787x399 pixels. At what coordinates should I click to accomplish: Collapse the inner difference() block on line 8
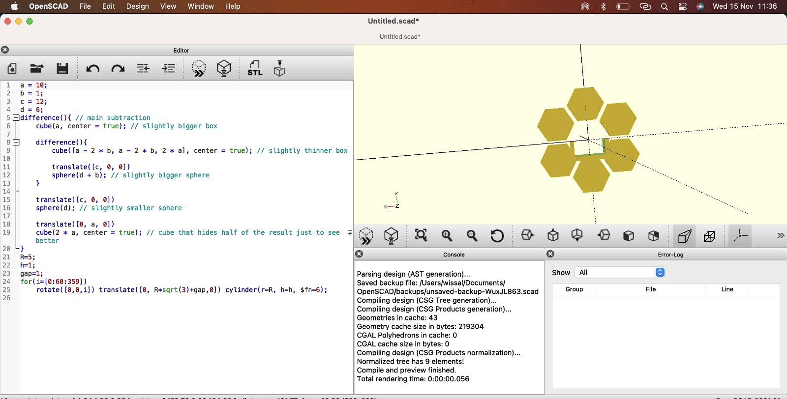tap(16, 142)
